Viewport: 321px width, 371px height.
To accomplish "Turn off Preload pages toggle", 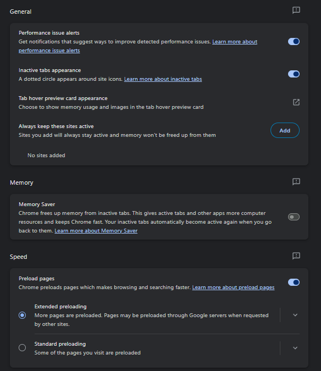I will pos(294,283).
